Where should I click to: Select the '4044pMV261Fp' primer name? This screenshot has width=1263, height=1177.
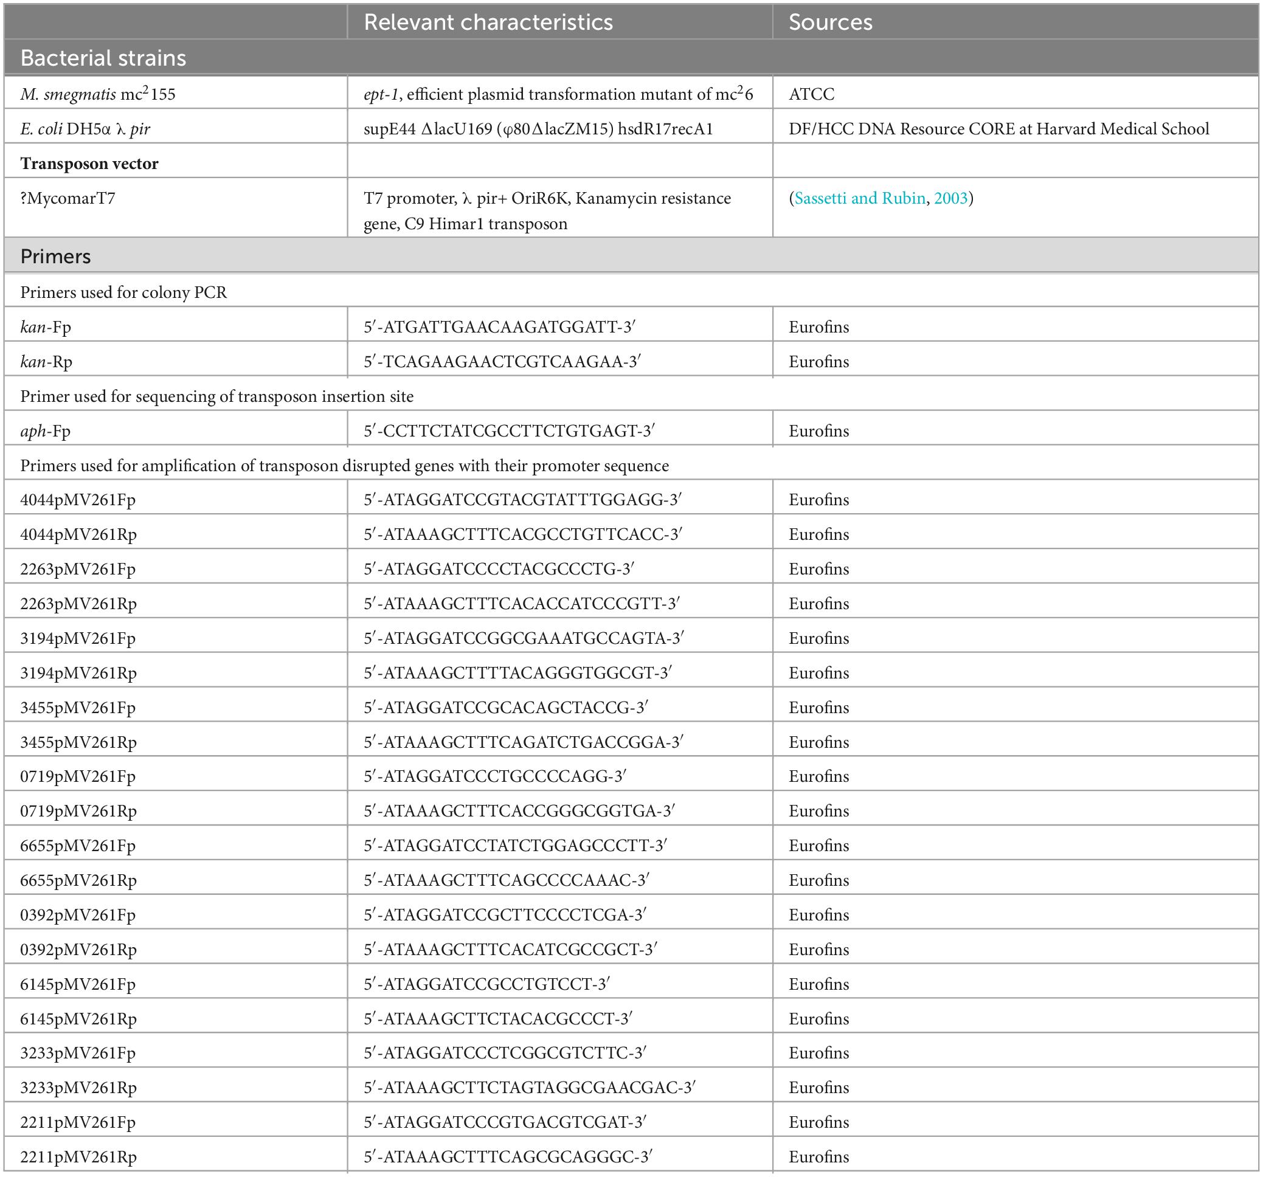point(77,500)
